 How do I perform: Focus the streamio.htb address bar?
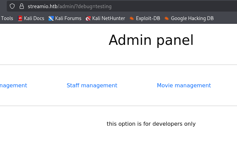coord(43,6)
